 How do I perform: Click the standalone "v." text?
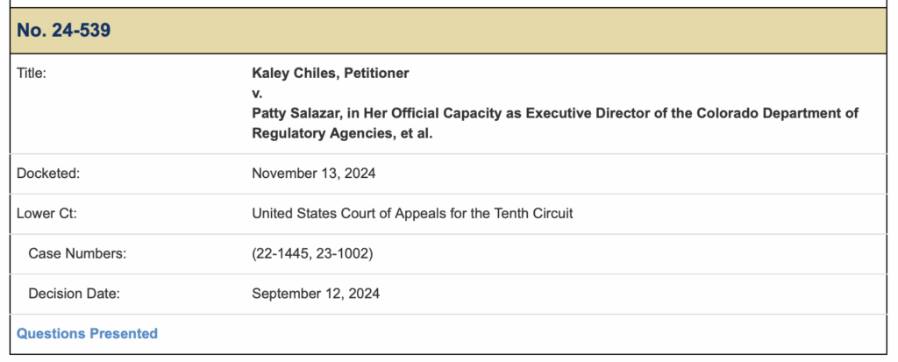point(257,93)
